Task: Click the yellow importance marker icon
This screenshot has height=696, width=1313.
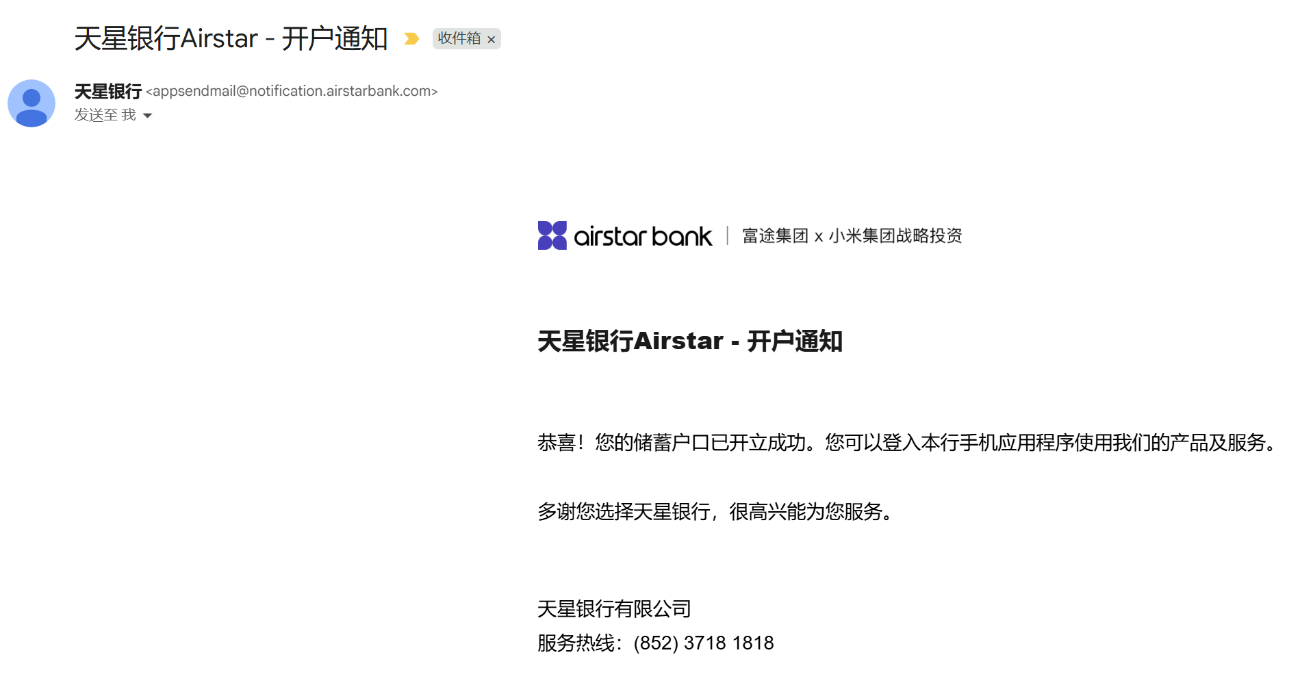Action: pos(411,39)
